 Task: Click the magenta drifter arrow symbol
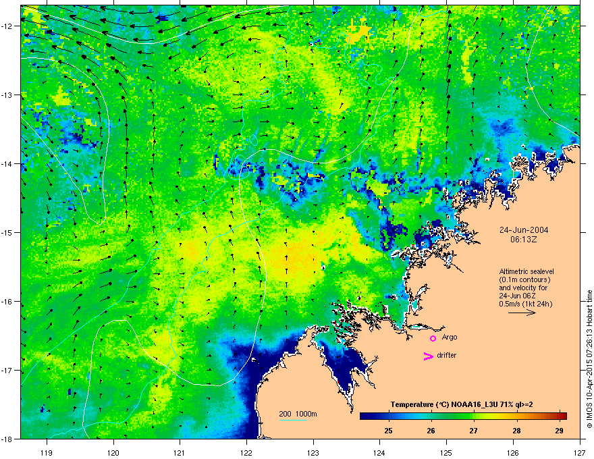[x=429, y=356]
